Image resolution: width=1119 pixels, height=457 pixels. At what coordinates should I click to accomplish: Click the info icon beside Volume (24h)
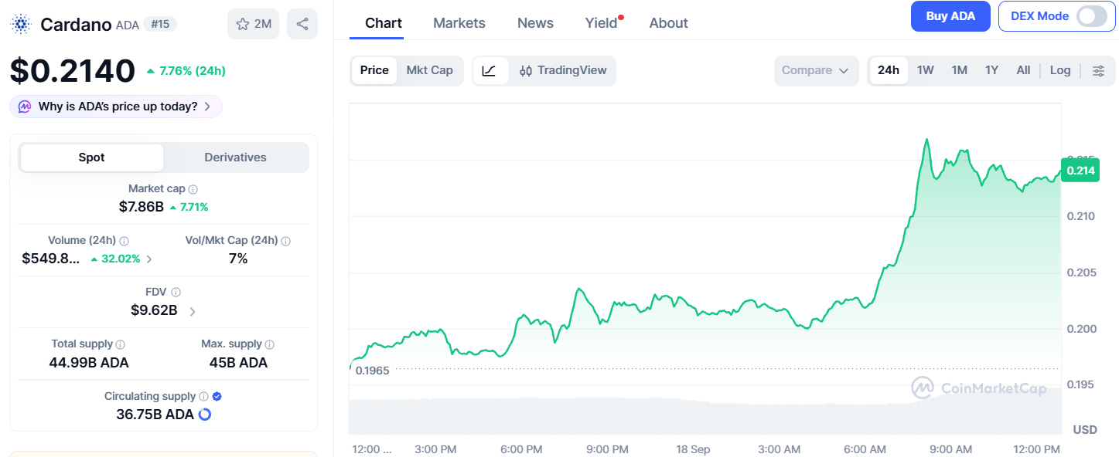tap(124, 241)
